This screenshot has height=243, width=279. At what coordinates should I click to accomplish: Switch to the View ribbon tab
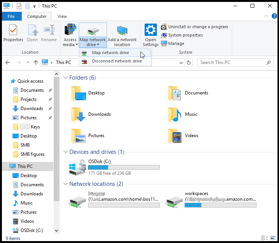(62, 16)
